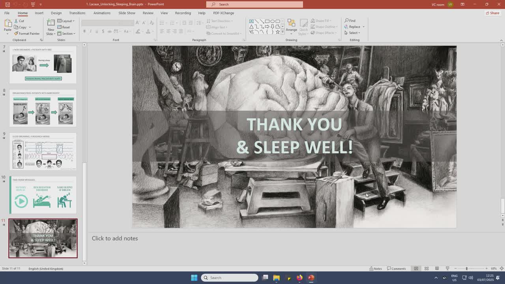The image size is (505, 284).
Task: Open the Windows Start menu
Action: coord(194,278)
